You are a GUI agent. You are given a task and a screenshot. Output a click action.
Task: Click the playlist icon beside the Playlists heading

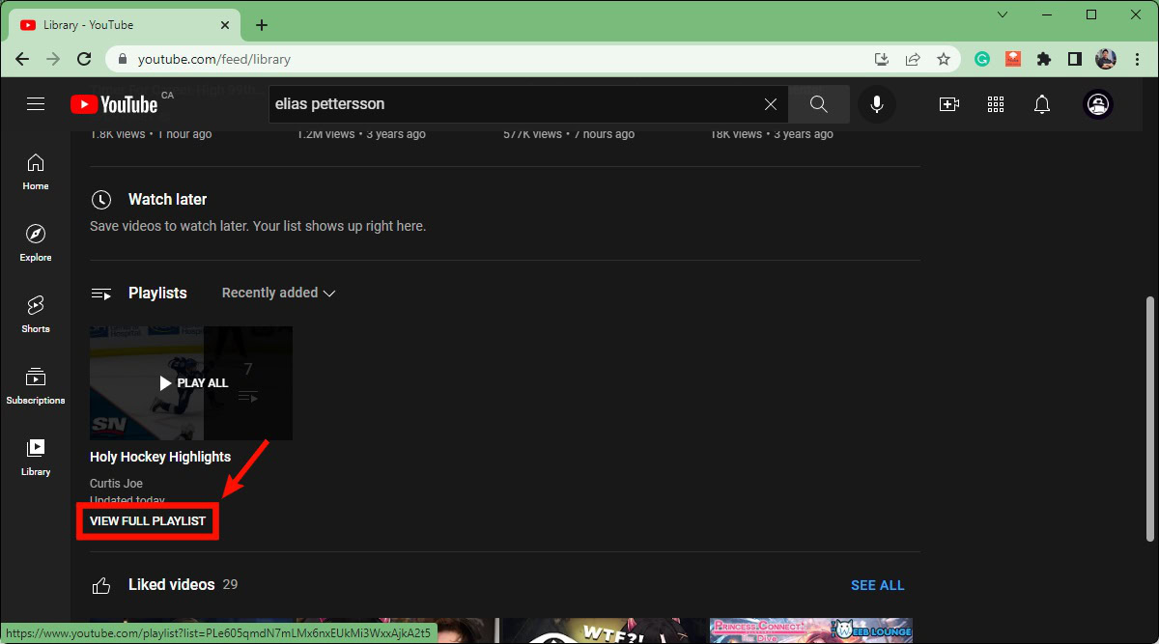101,294
